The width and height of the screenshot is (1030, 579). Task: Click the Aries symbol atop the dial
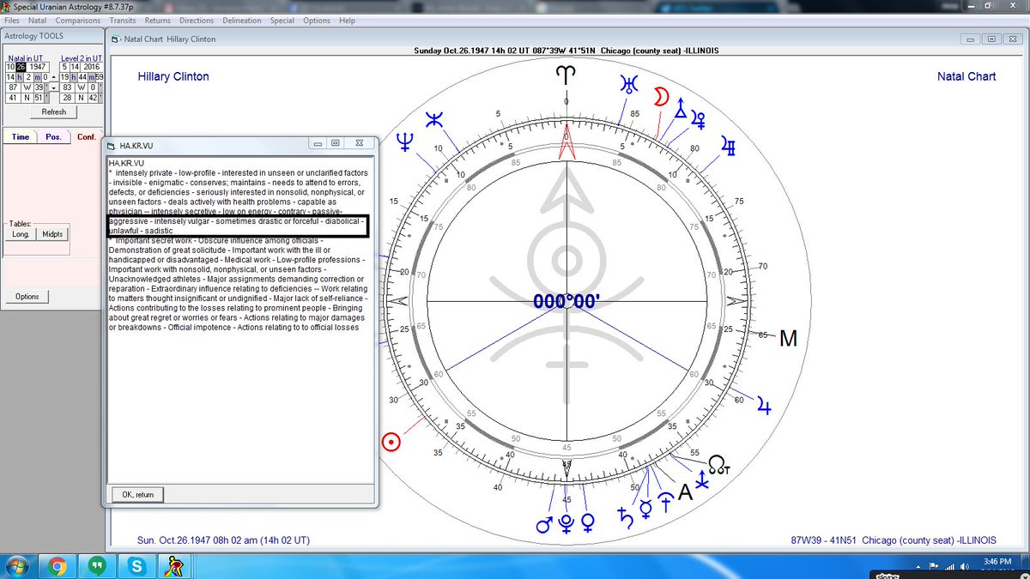566,76
